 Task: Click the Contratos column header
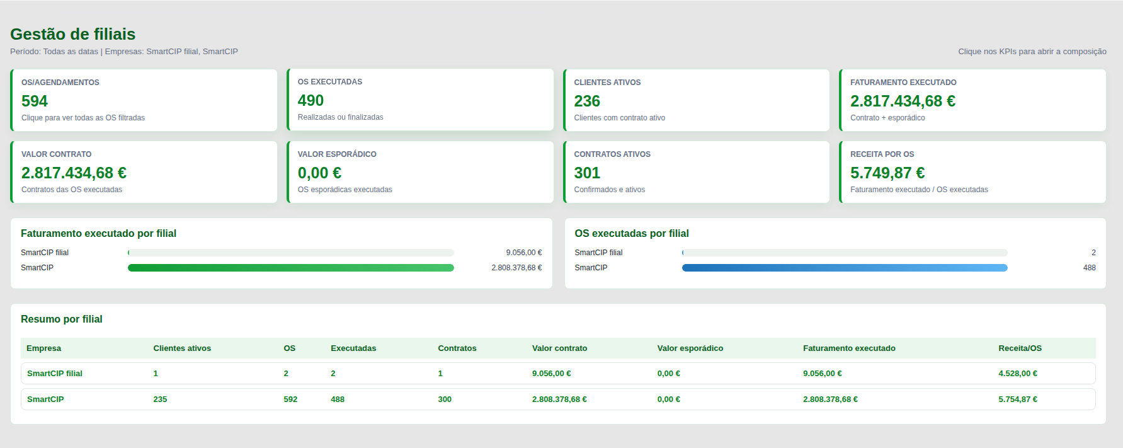[x=457, y=348]
